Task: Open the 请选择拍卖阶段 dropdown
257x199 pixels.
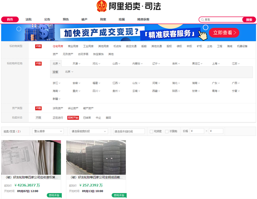Action: [89, 131]
